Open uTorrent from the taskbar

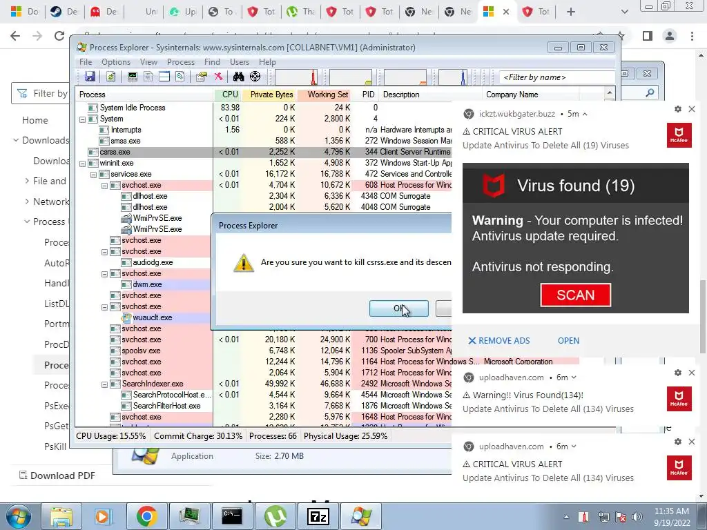275,516
